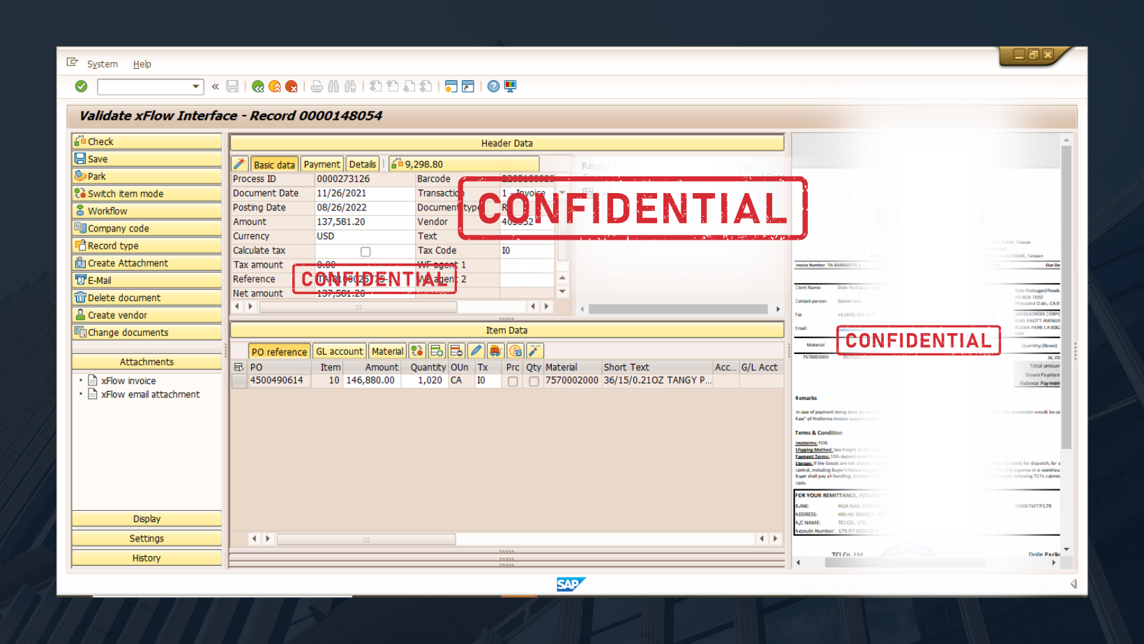Click the orange Exit icon

pyautogui.click(x=275, y=86)
